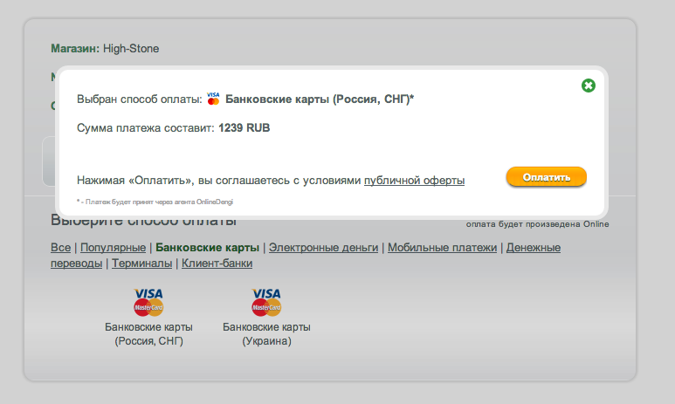Open the Мобильные платежи category
The image size is (675, 404).
coord(442,248)
